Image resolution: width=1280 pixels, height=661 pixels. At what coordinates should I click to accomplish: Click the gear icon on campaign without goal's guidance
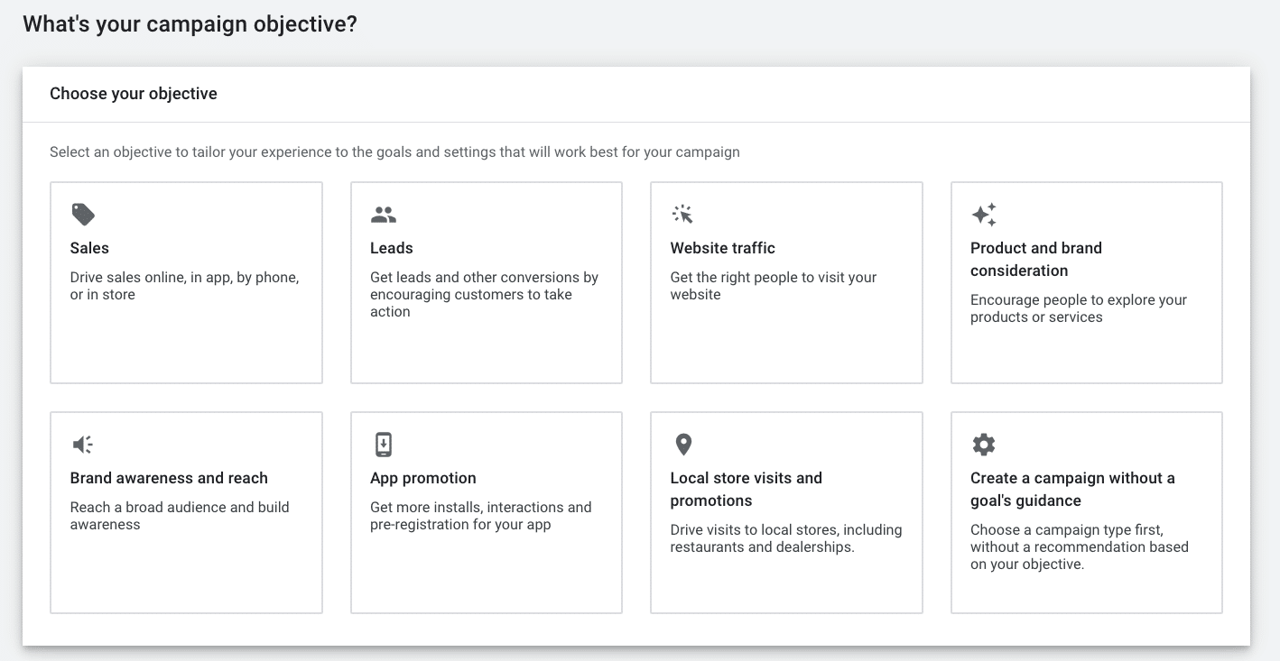click(983, 444)
